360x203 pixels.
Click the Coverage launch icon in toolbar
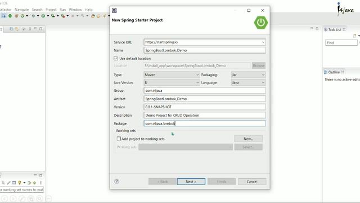(x=53, y=16)
